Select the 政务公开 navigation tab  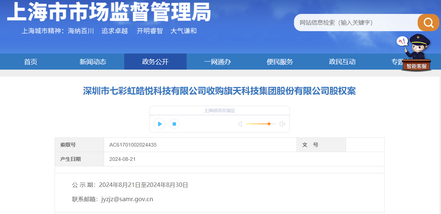pos(155,62)
